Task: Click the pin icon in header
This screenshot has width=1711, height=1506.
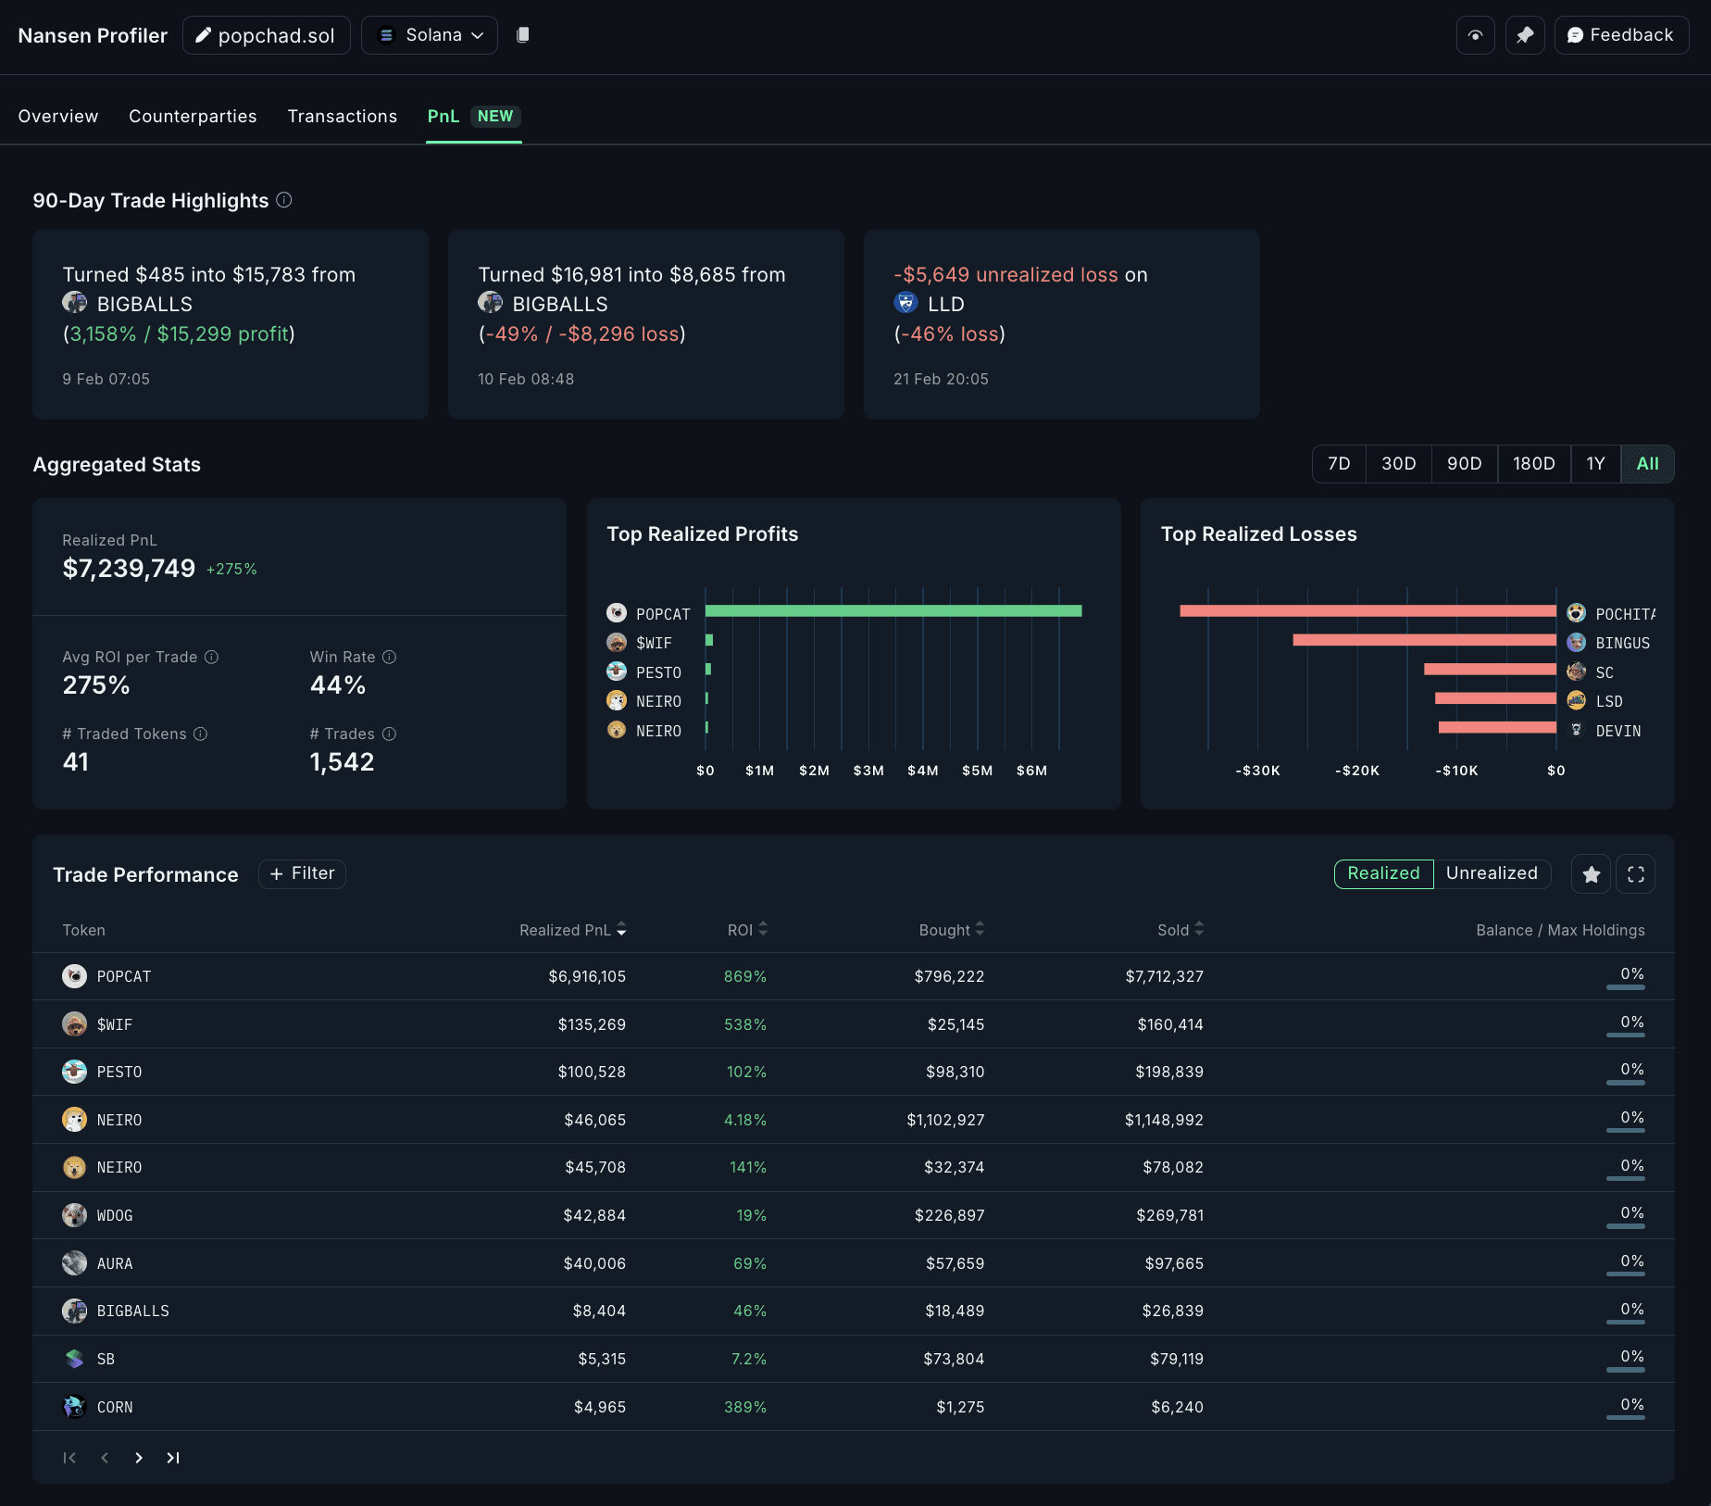Action: pyautogui.click(x=1525, y=35)
